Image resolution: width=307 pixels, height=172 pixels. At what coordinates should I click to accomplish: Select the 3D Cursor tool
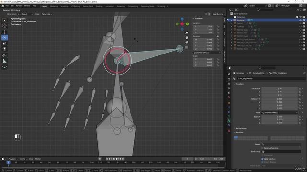(4, 25)
